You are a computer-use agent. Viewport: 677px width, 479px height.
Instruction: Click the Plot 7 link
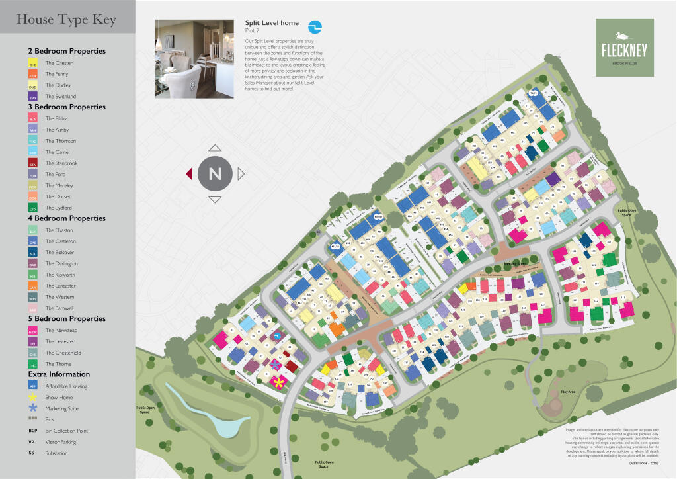click(x=253, y=30)
